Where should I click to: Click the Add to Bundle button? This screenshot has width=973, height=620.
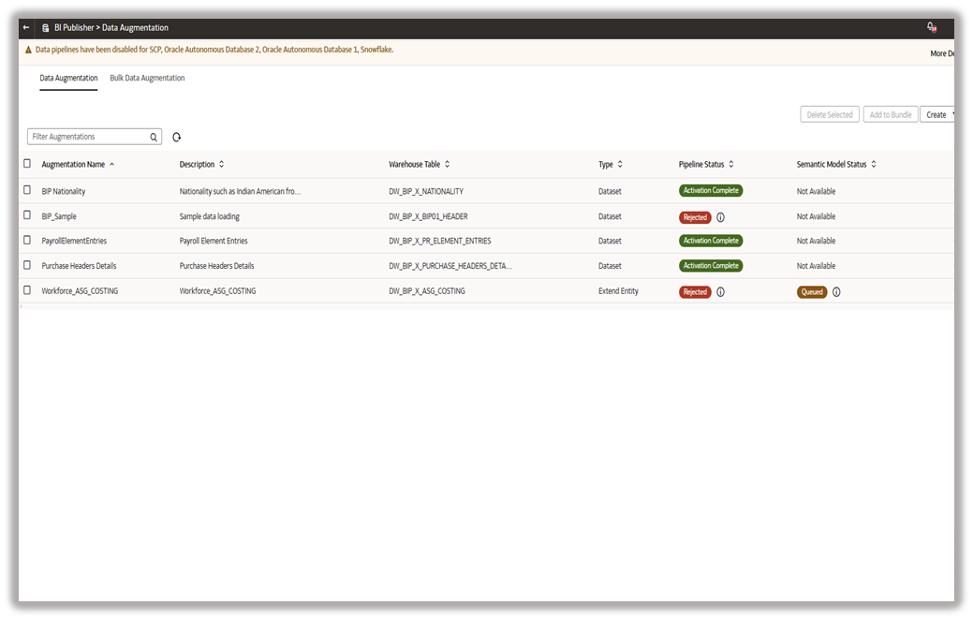891,113
